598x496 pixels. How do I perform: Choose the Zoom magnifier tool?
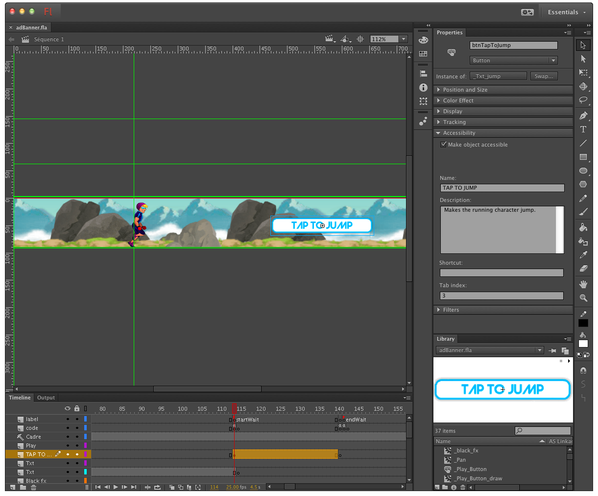[583, 298]
